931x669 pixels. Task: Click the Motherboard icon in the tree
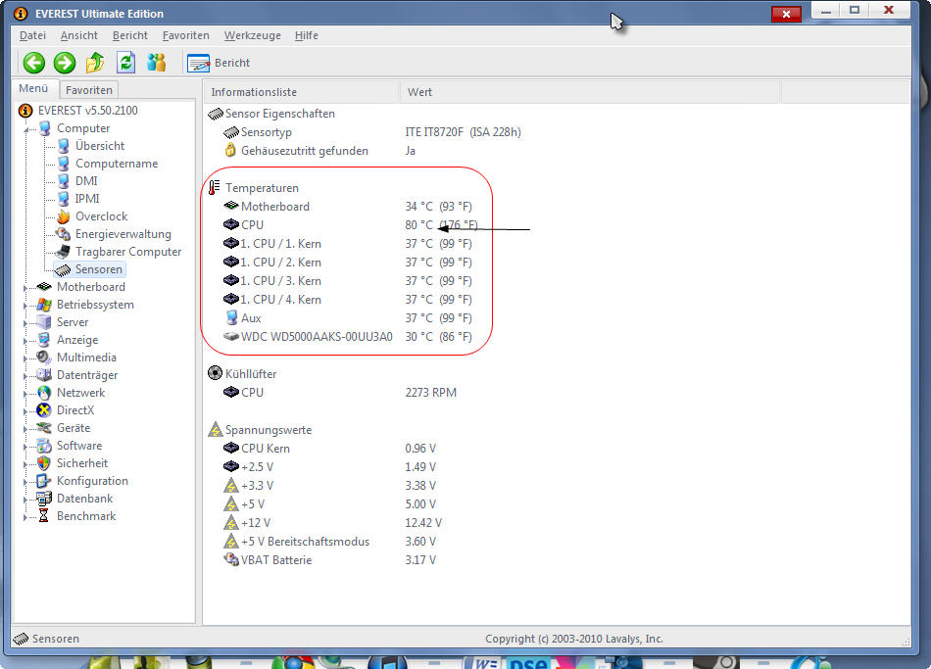coord(44,287)
